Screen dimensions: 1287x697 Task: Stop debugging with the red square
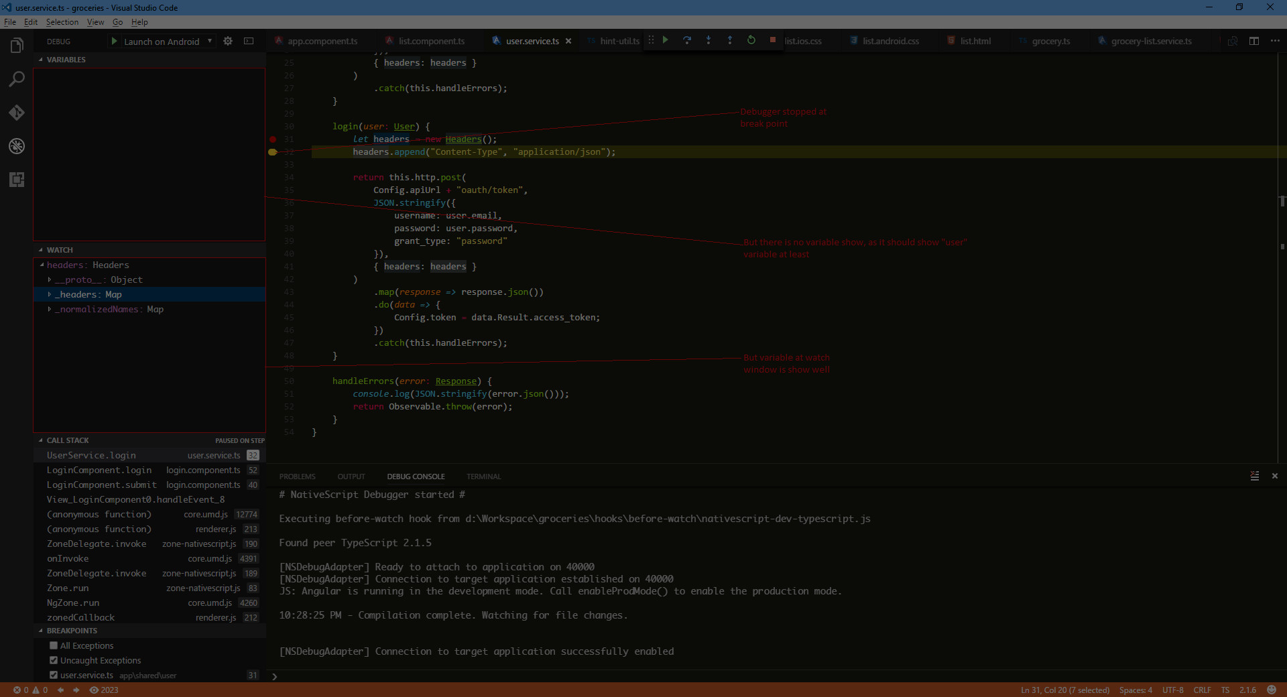(x=772, y=40)
